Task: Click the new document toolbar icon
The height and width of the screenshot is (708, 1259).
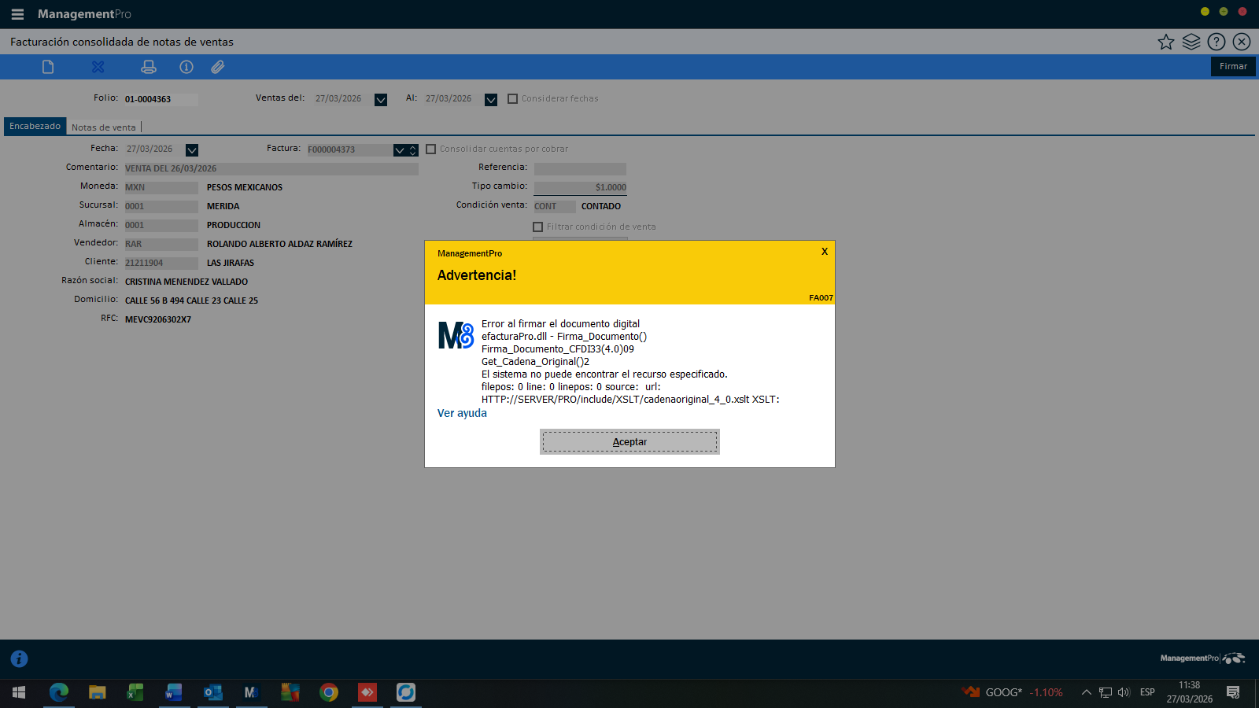Action: 48,67
